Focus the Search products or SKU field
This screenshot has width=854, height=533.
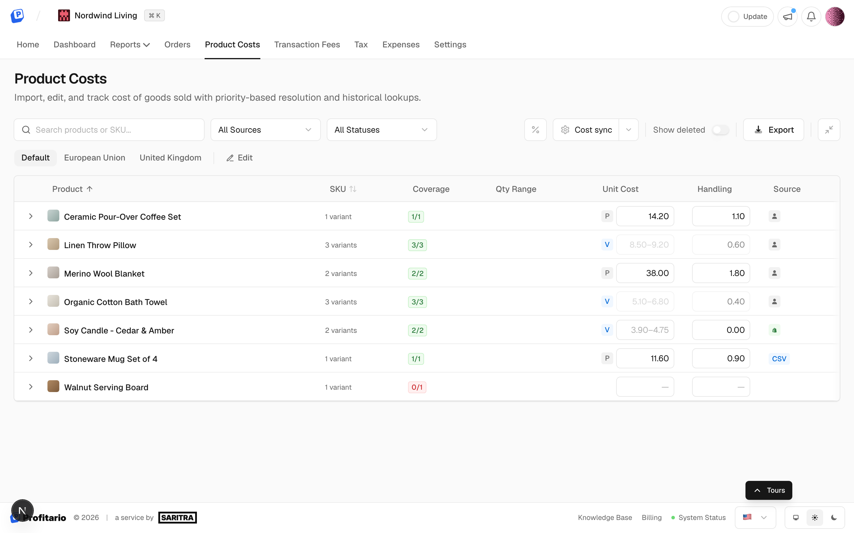coord(109,130)
